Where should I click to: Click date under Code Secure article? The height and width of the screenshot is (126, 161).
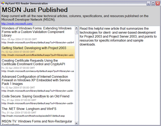coord(19,100)
